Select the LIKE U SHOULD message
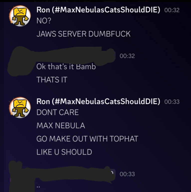Viewport: 191px width, 192px height. click(x=64, y=152)
